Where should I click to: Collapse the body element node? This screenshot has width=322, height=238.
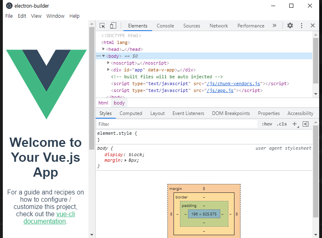103,56
